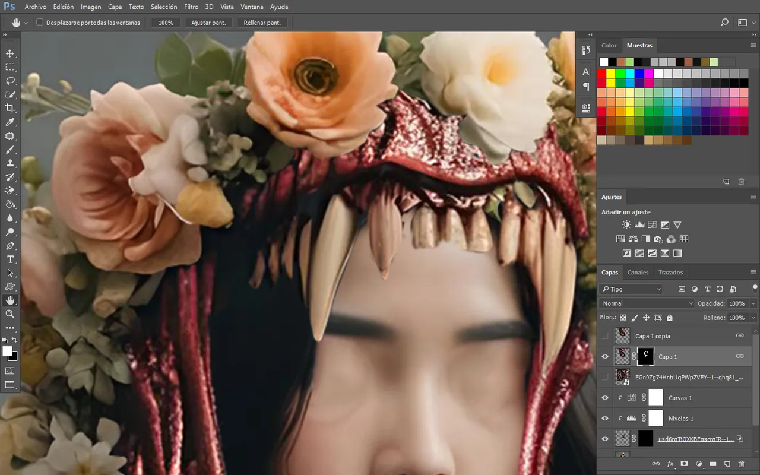Open the Selección menu
This screenshot has width=760, height=475.
click(x=164, y=7)
